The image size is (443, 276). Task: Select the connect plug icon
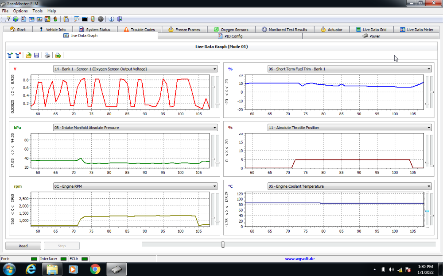point(8,19)
